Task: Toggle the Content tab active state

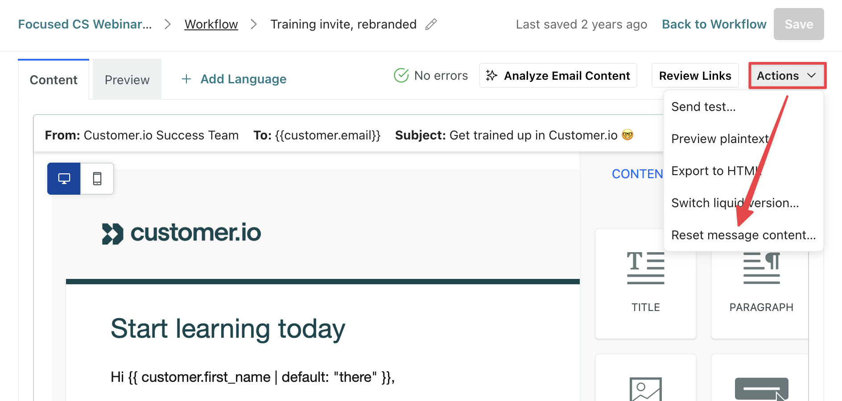Action: click(x=53, y=79)
